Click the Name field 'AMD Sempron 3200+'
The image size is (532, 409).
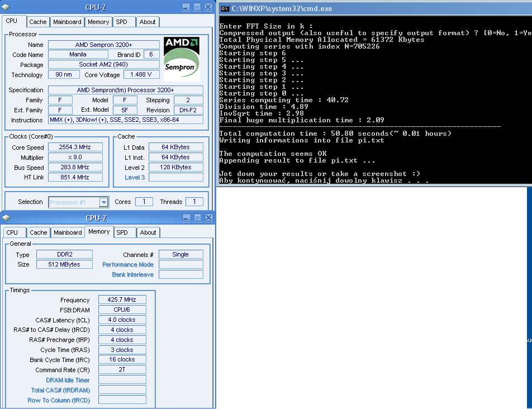pos(104,45)
